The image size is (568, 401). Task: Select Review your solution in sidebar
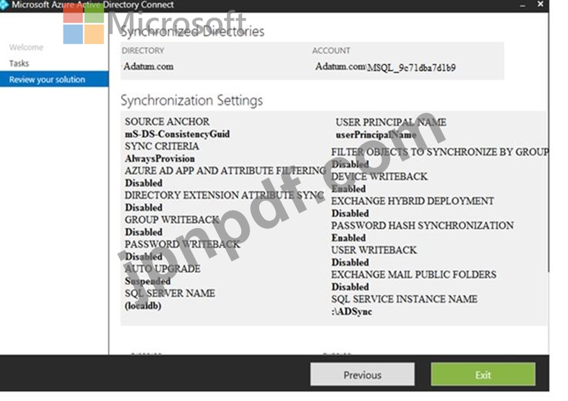(x=54, y=79)
